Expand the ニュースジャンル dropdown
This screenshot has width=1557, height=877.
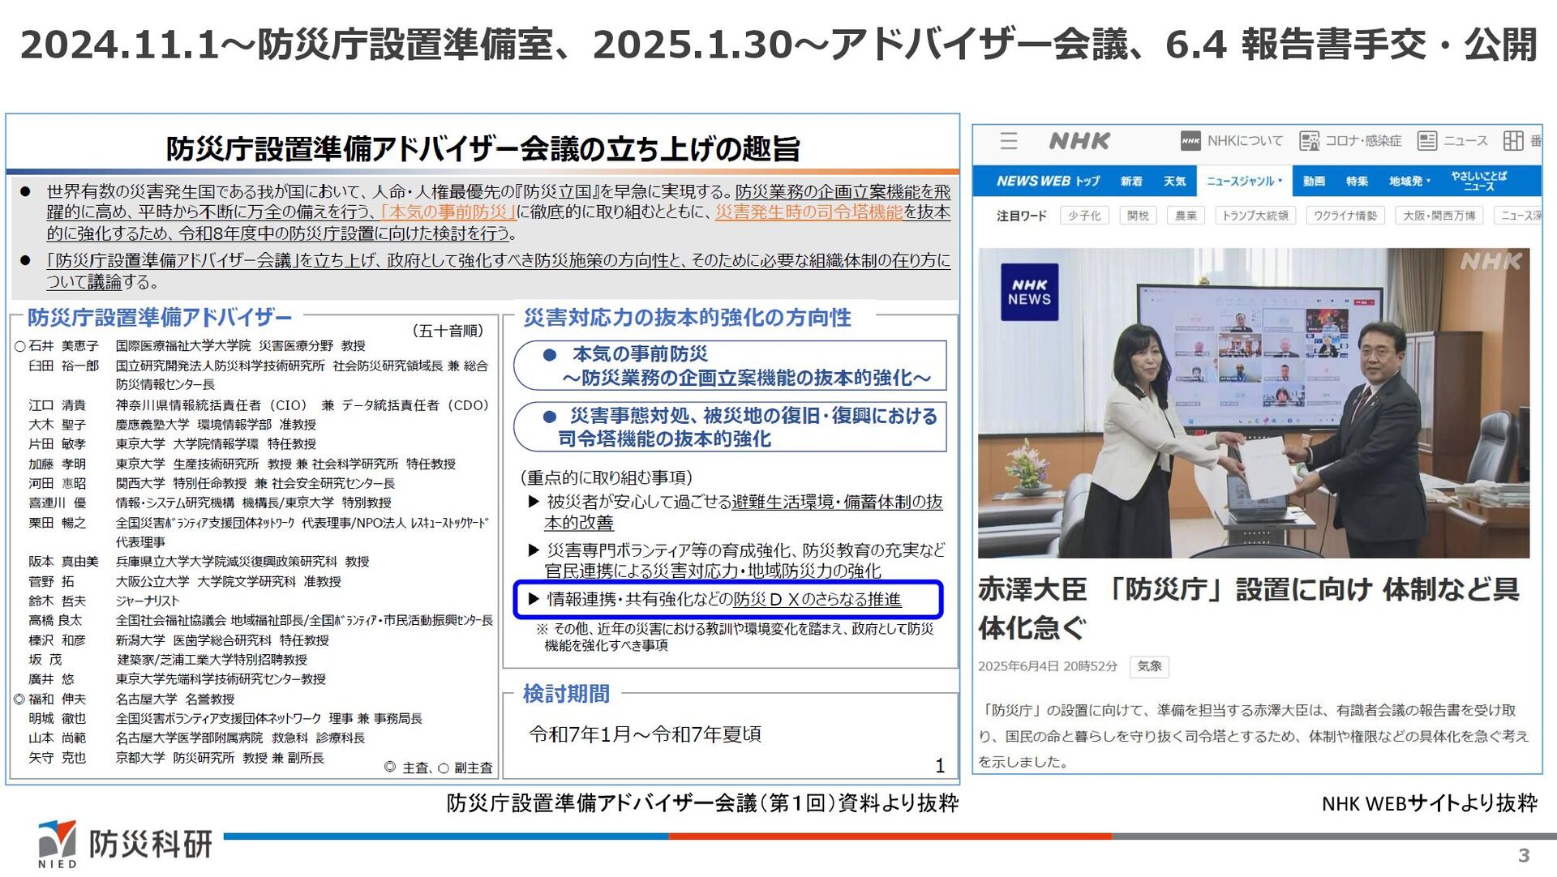pos(1244,182)
